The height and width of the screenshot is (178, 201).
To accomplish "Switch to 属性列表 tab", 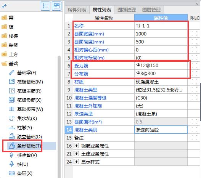I will click(102, 10).
